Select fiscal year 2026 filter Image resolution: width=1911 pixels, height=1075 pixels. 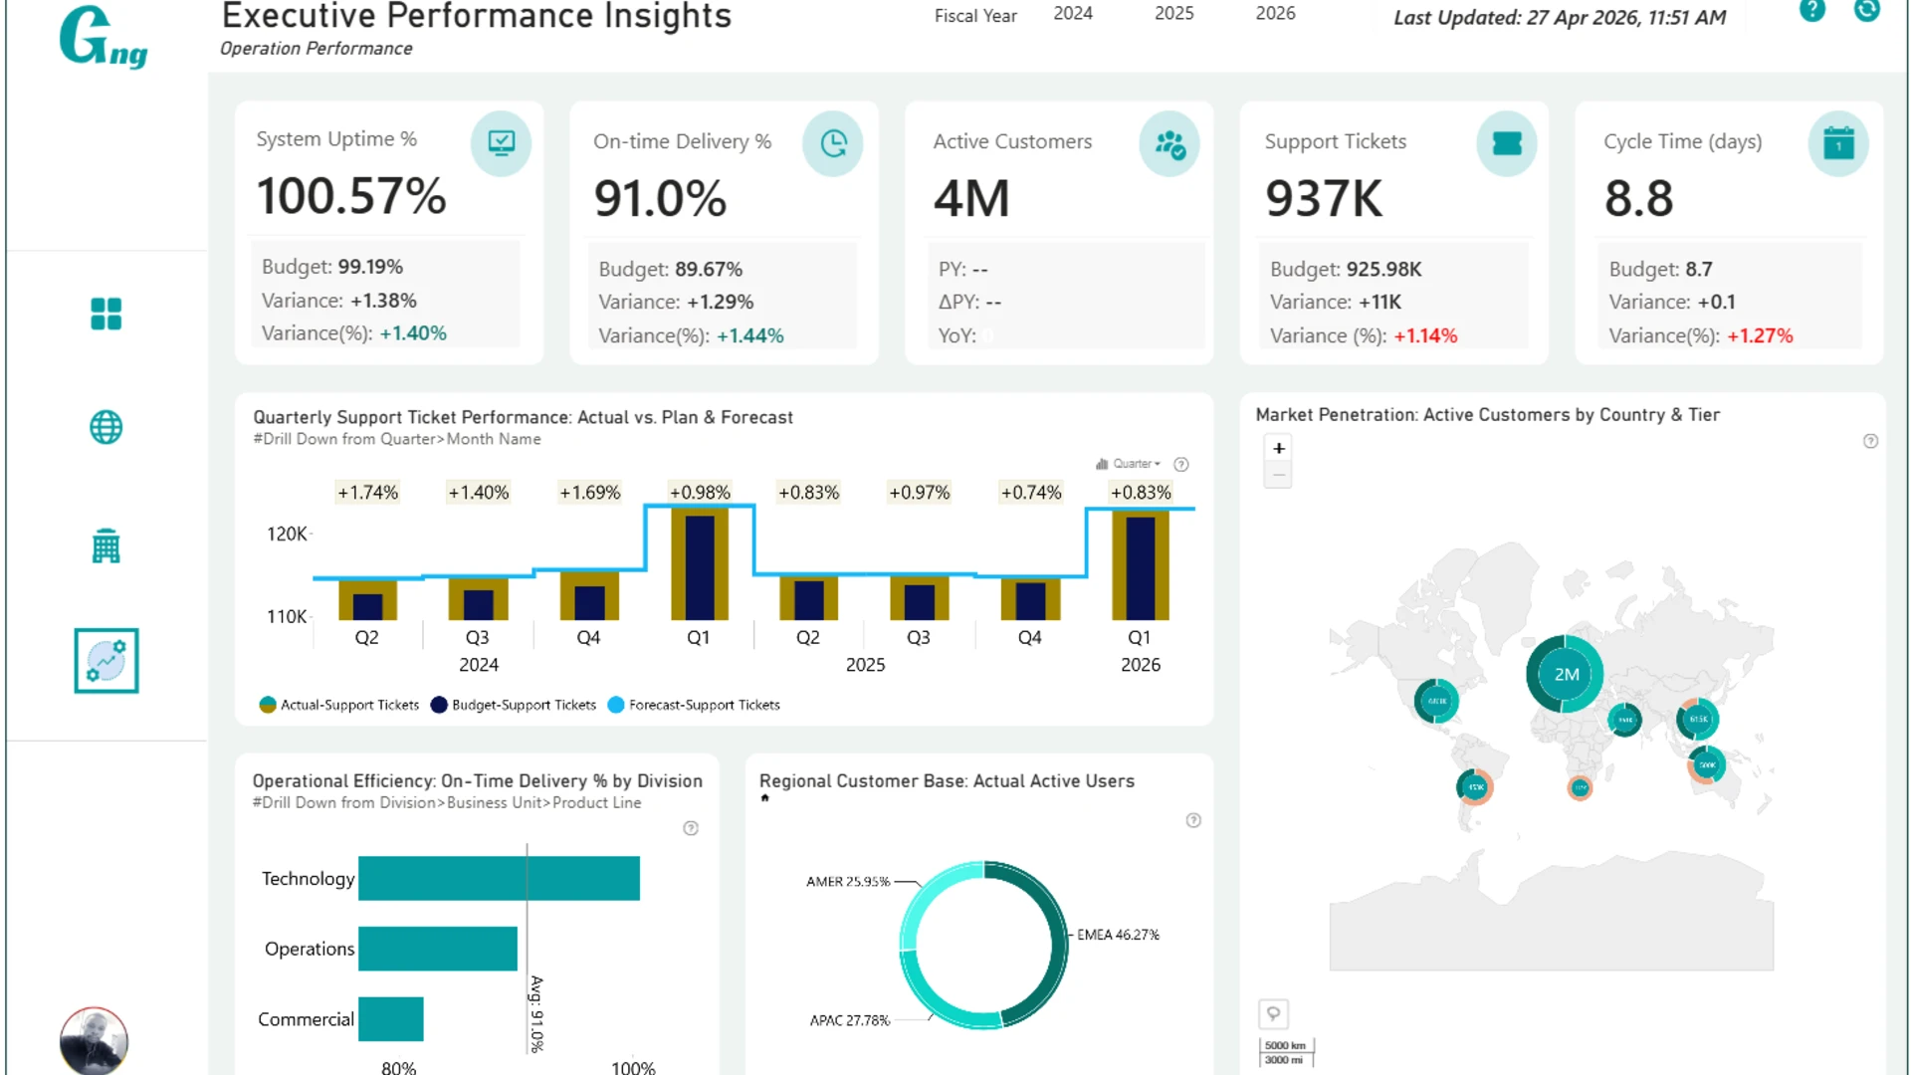(x=1275, y=14)
